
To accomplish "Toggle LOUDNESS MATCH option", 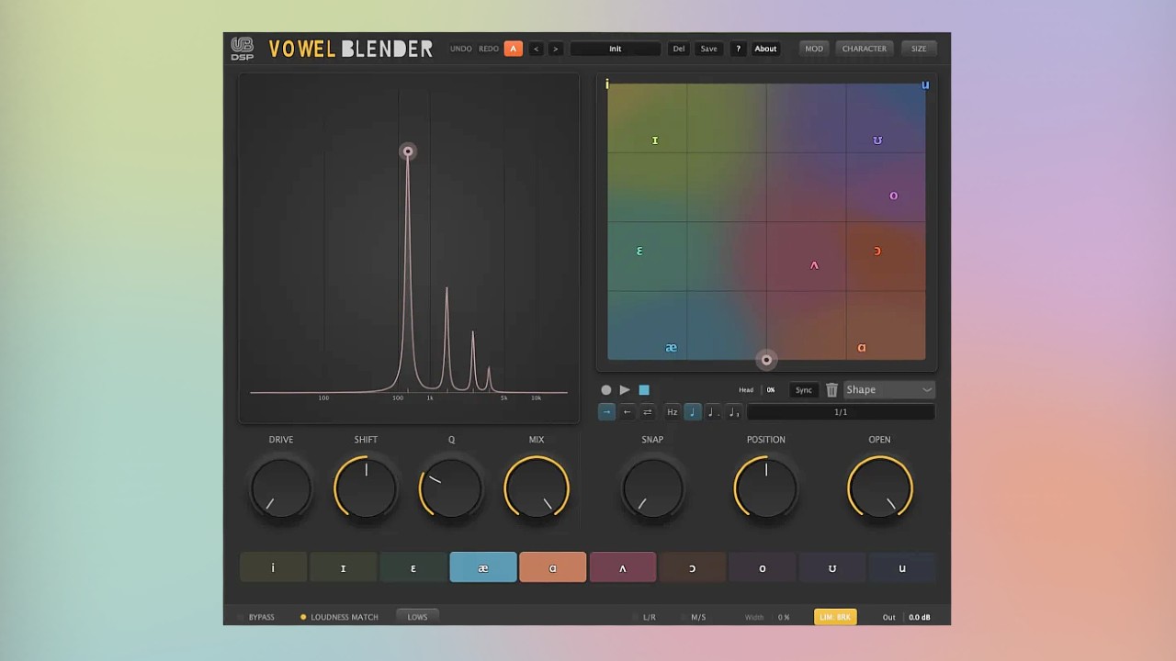I will tap(339, 617).
